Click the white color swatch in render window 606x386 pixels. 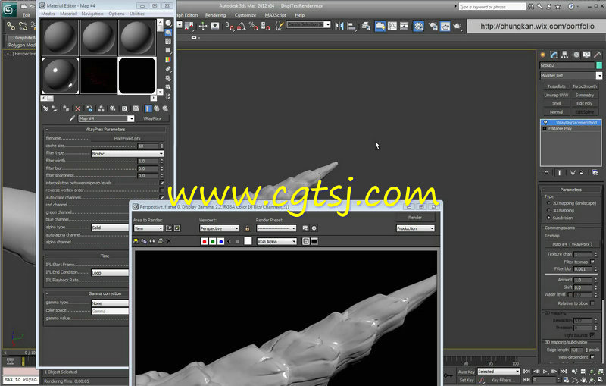click(248, 241)
